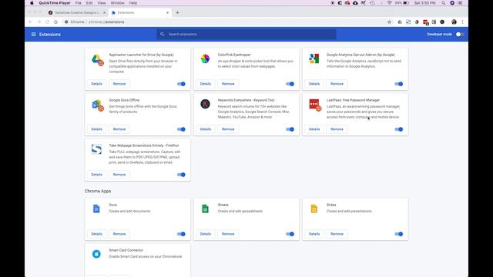The width and height of the screenshot is (493, 277).
Task: Open the Apple menu
Action: coord(32,3)
